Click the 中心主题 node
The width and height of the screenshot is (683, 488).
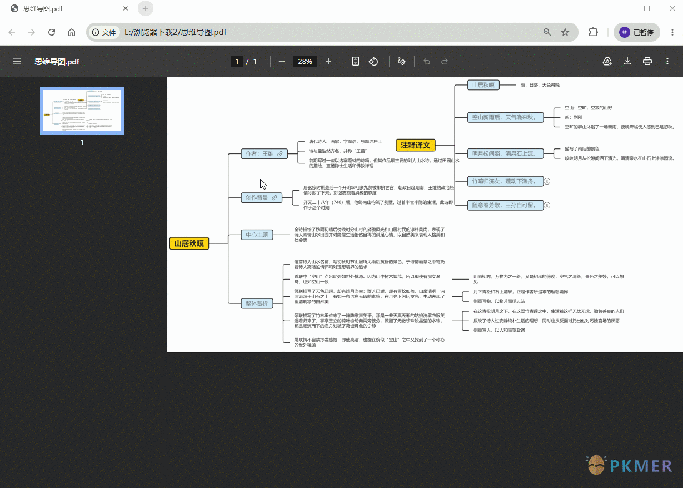click(x=257, y=235)
